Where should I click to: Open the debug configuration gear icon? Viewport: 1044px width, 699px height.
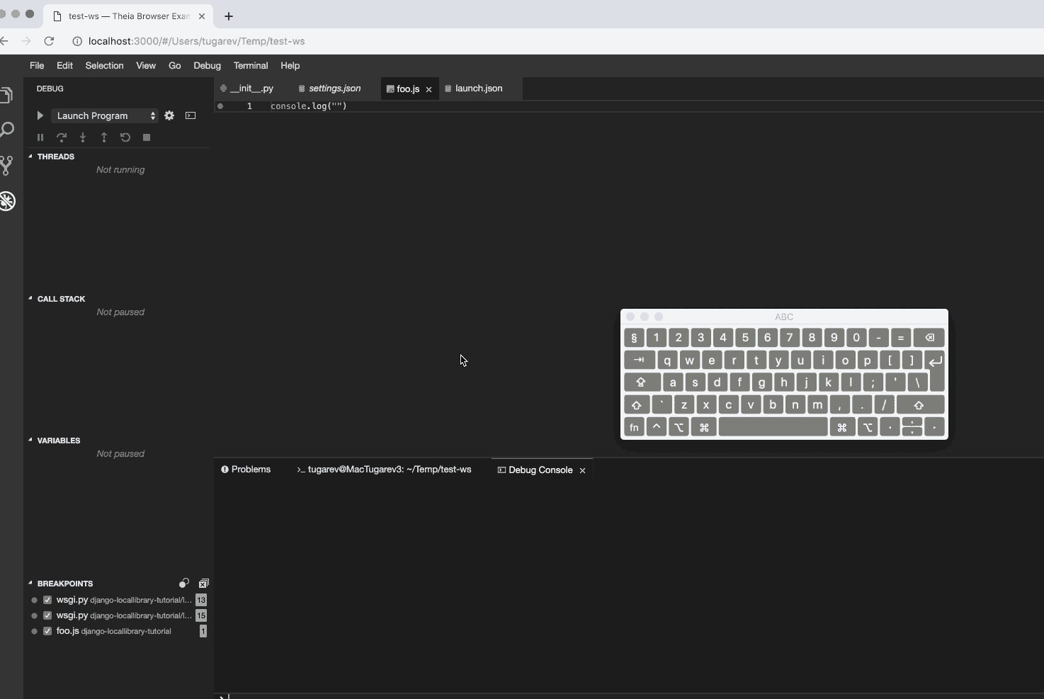click(x=169, y=115)
